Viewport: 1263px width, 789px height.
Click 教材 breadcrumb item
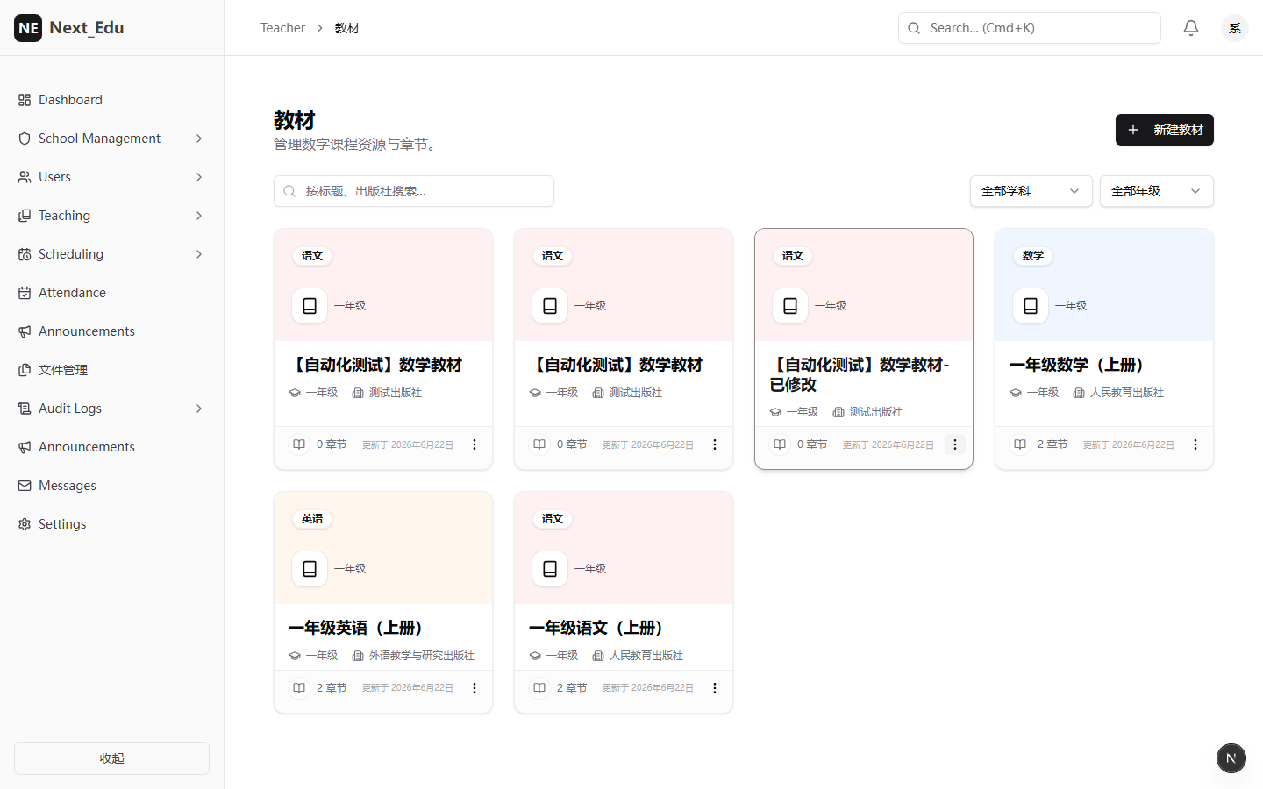(347, 28)
